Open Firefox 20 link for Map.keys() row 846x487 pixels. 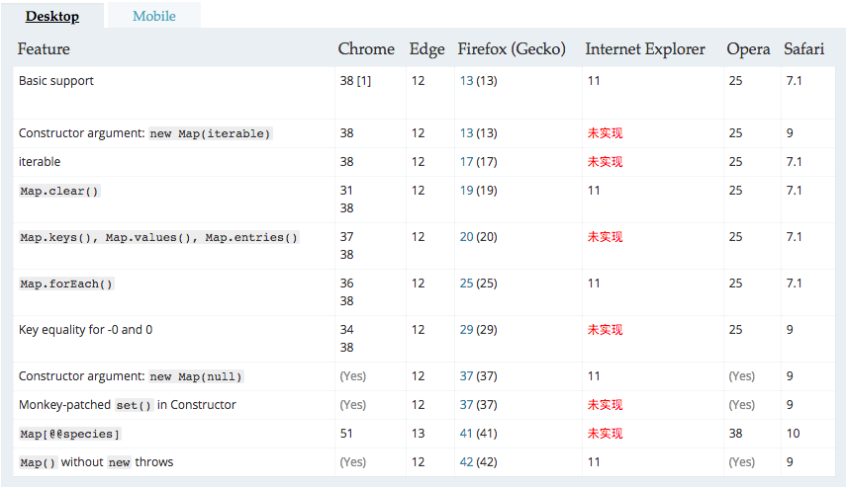(466, 236)
